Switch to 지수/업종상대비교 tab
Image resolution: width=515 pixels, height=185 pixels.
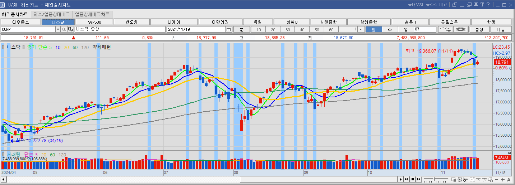(52, 14)
